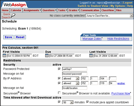This screenshot has width=134, height=106.
Task: Click the Reset button
Action: (x=20, y=37)
